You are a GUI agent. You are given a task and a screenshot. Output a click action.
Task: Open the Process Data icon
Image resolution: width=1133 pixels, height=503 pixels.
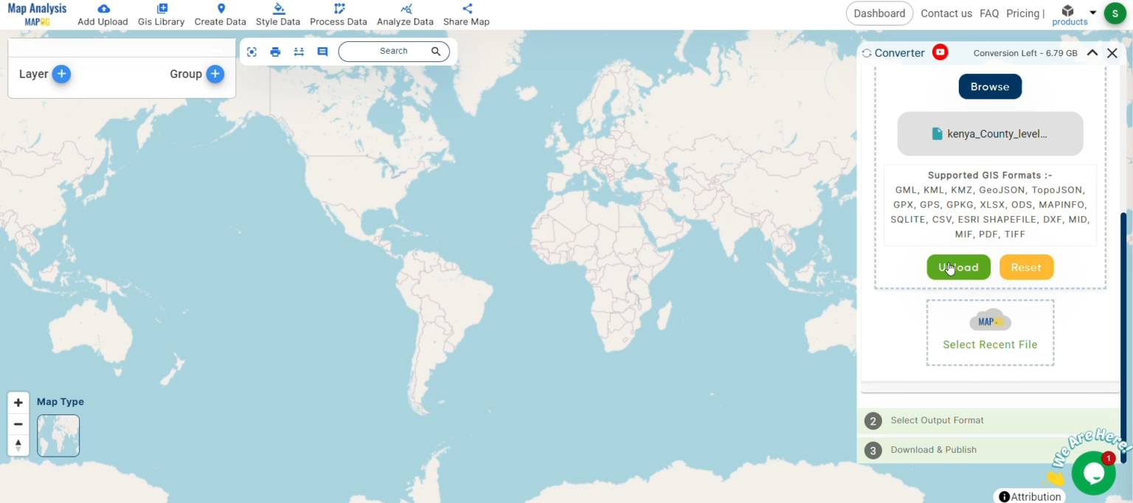[339, 7]
